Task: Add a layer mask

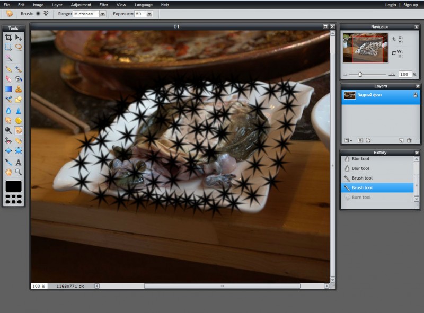Action: point(360,140)
